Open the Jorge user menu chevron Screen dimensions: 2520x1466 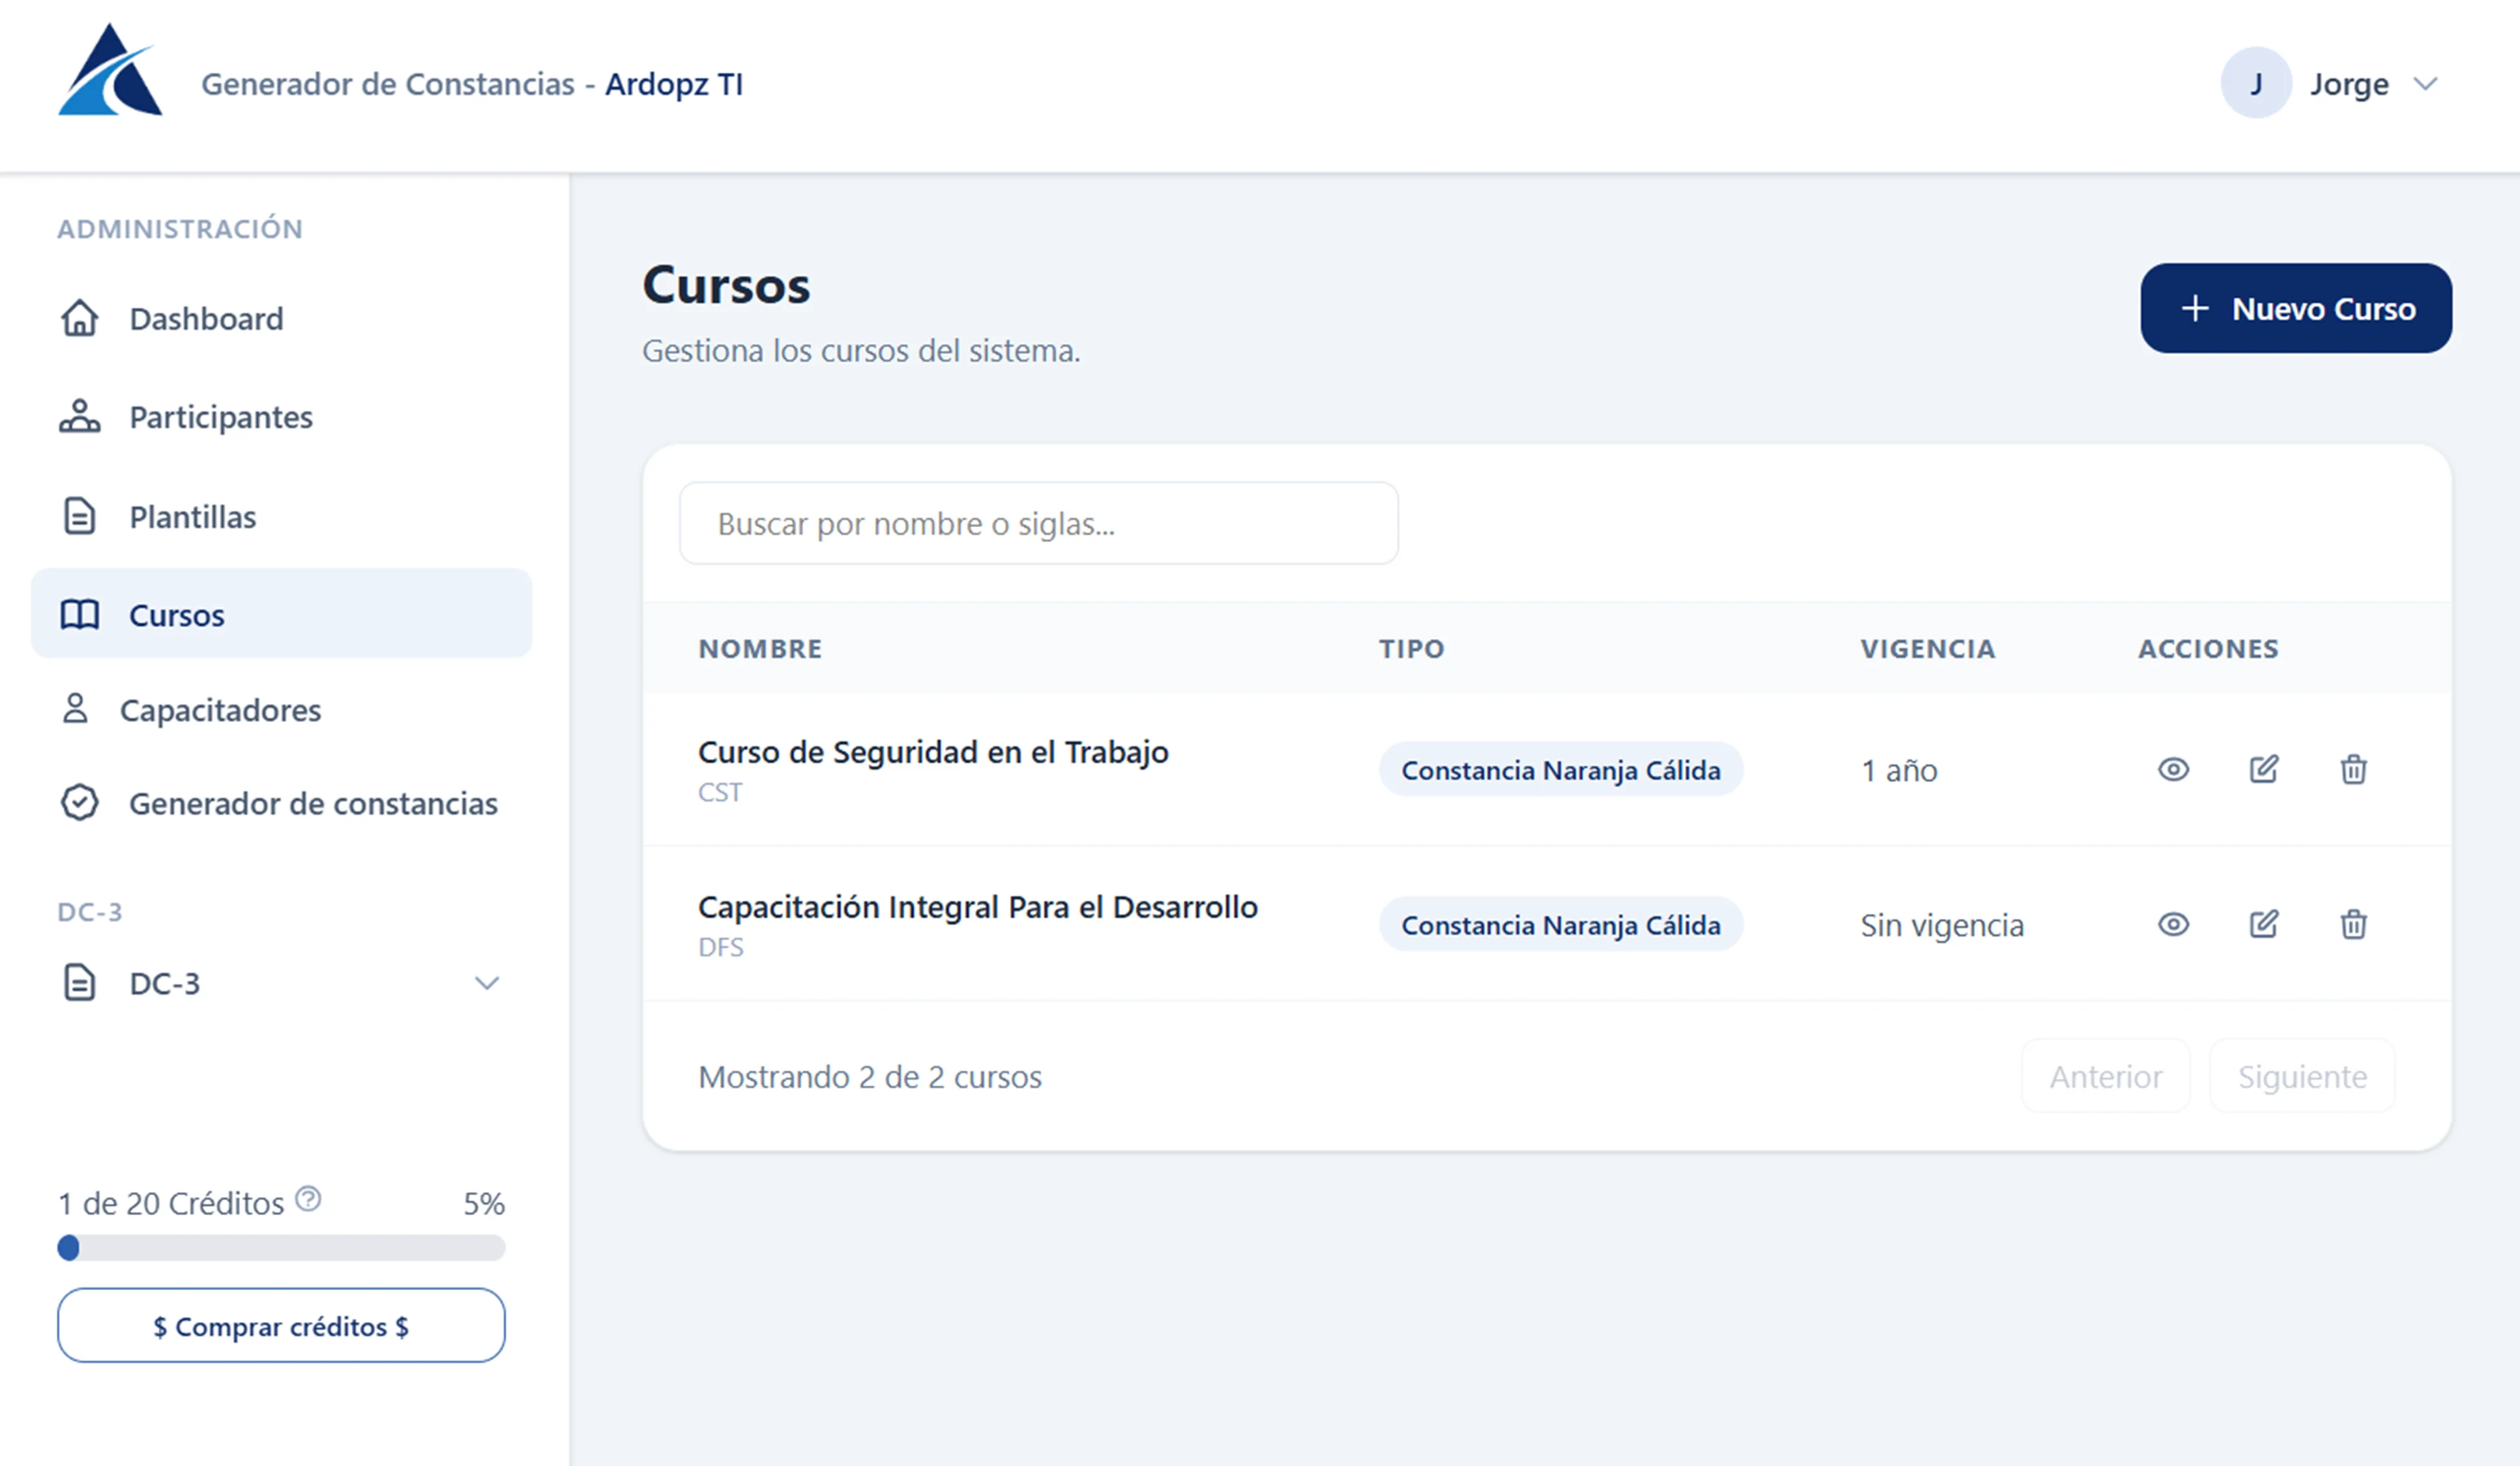(x=2425, y=84)
